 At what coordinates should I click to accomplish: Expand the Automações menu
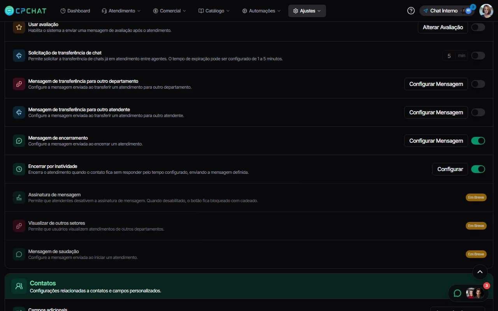pyautogui.click(x=261, y=11)
